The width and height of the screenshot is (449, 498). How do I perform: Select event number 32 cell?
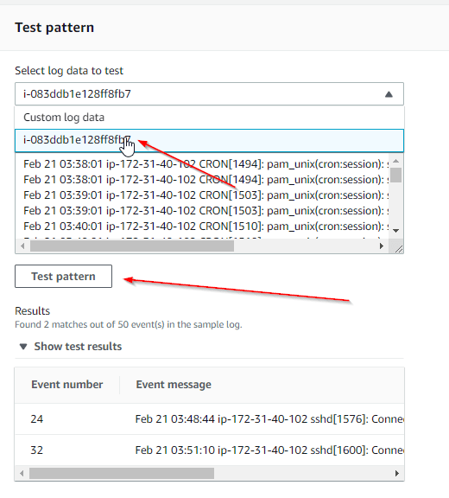coord(37,450)
